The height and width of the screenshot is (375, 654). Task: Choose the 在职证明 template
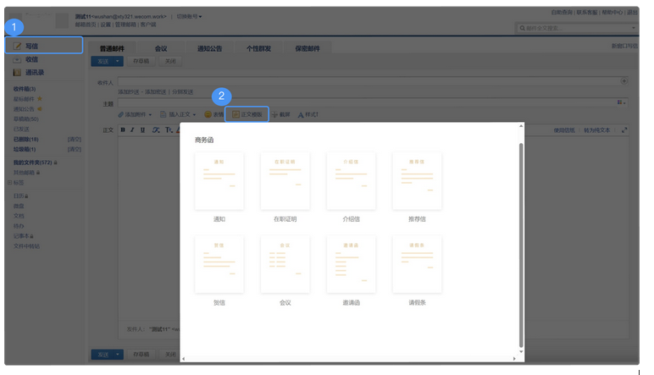pyautogui.click(x=285, y=181)
